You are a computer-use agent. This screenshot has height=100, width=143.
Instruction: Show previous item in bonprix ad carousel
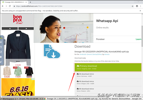[x=10, y=28]
